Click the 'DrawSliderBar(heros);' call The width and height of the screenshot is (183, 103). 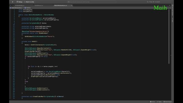click(x=33, y=51)
